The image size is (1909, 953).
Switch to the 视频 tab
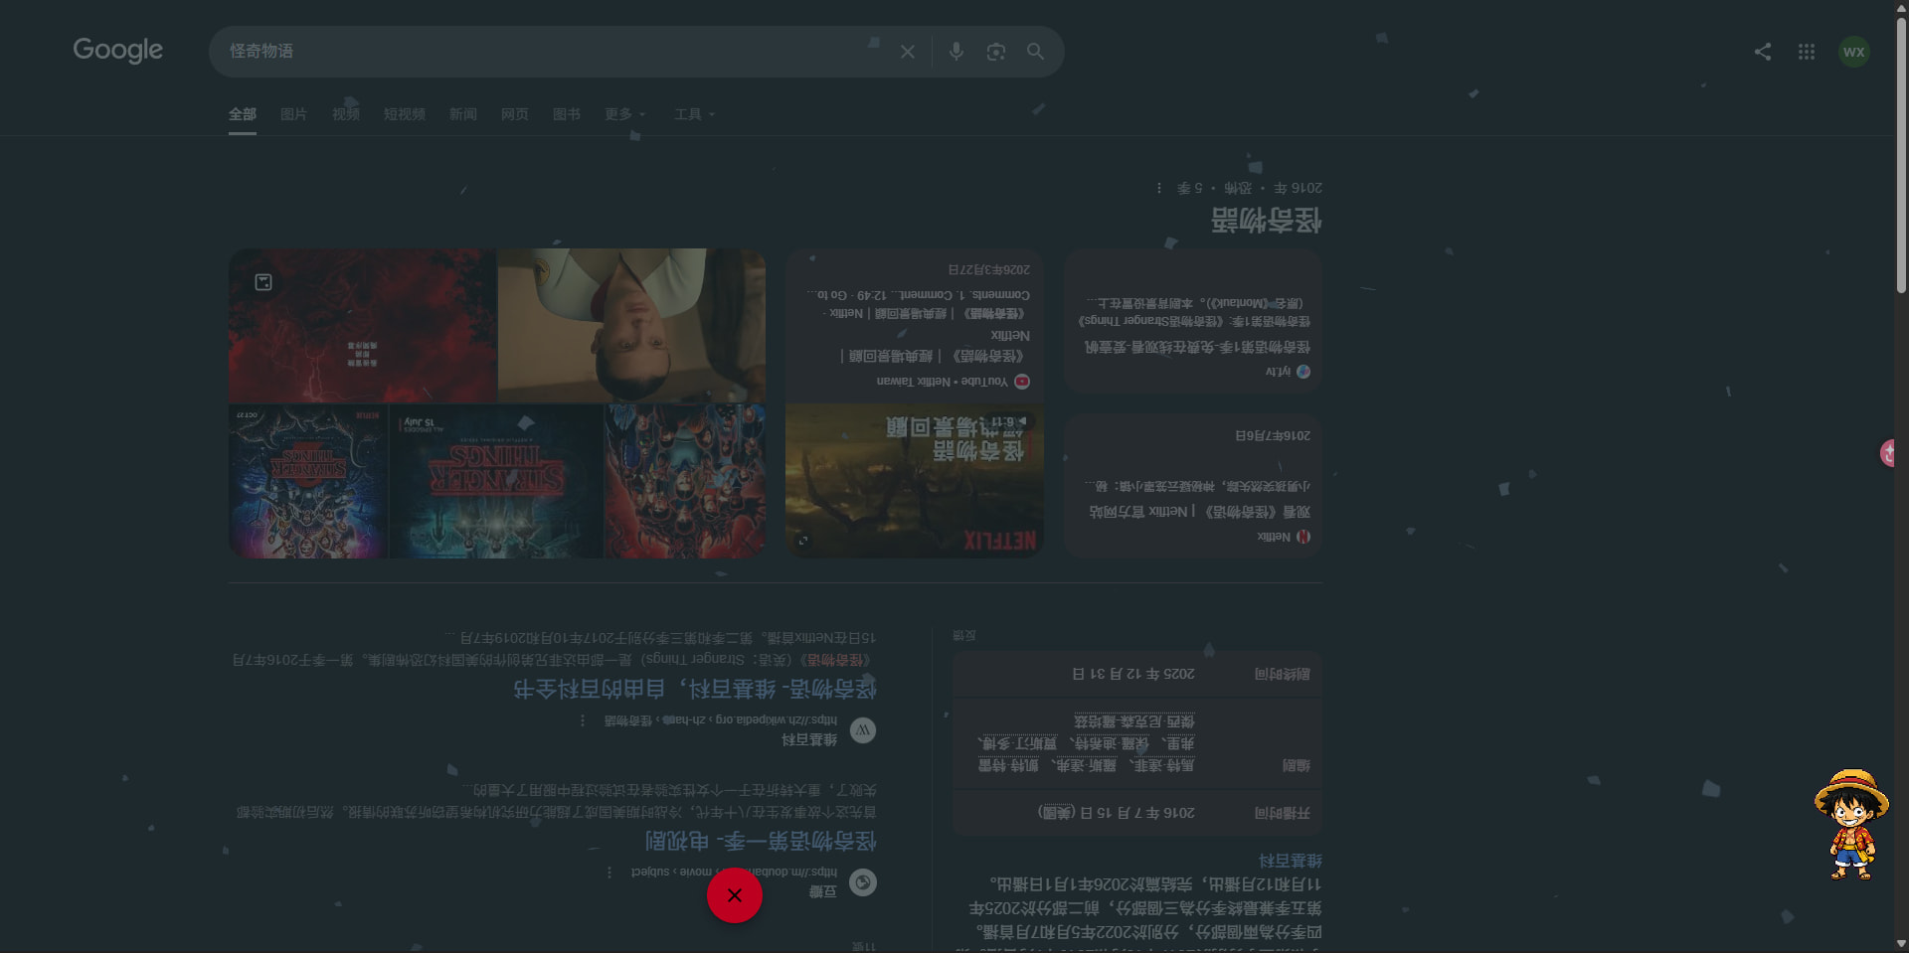point(346,114)
